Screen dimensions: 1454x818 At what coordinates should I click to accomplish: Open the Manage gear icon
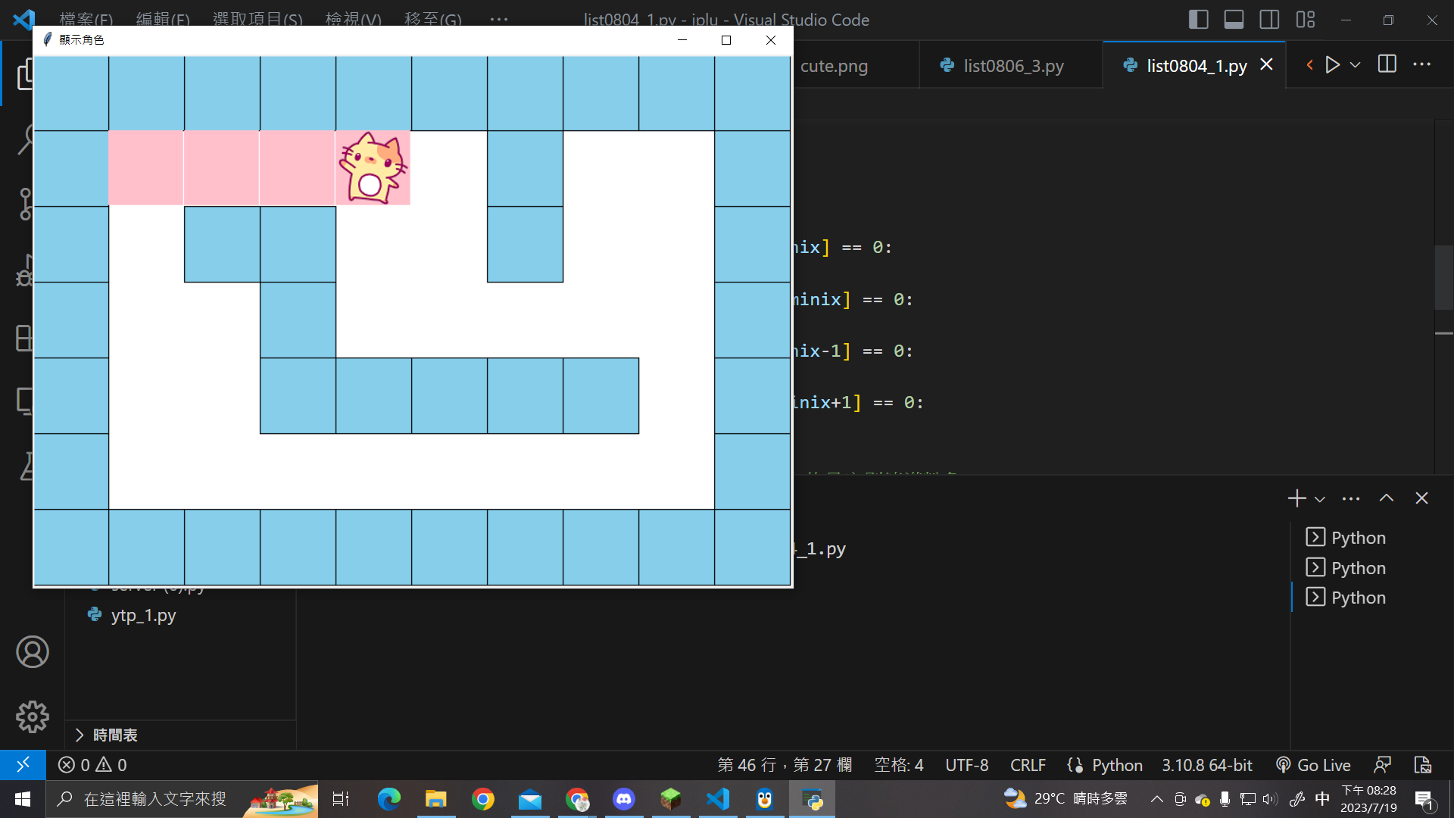point(32,717)
